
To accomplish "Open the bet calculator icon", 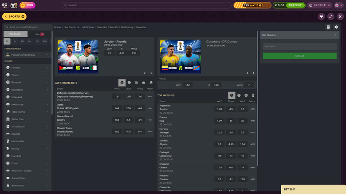I will [328, 27].
